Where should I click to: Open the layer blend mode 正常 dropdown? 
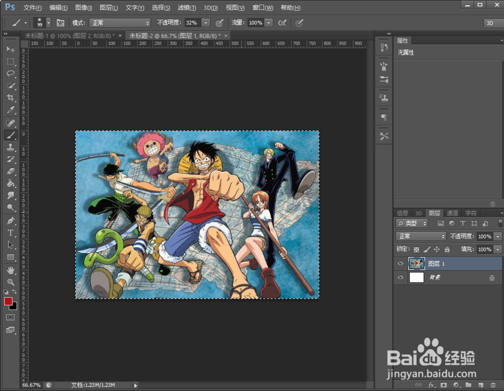[421, 236]
